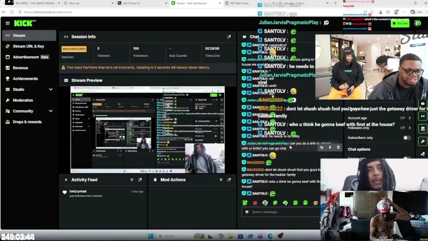The image size is (428, 241).
Task: Open File Explorer from the taskbar
Action: pos(231,236)
